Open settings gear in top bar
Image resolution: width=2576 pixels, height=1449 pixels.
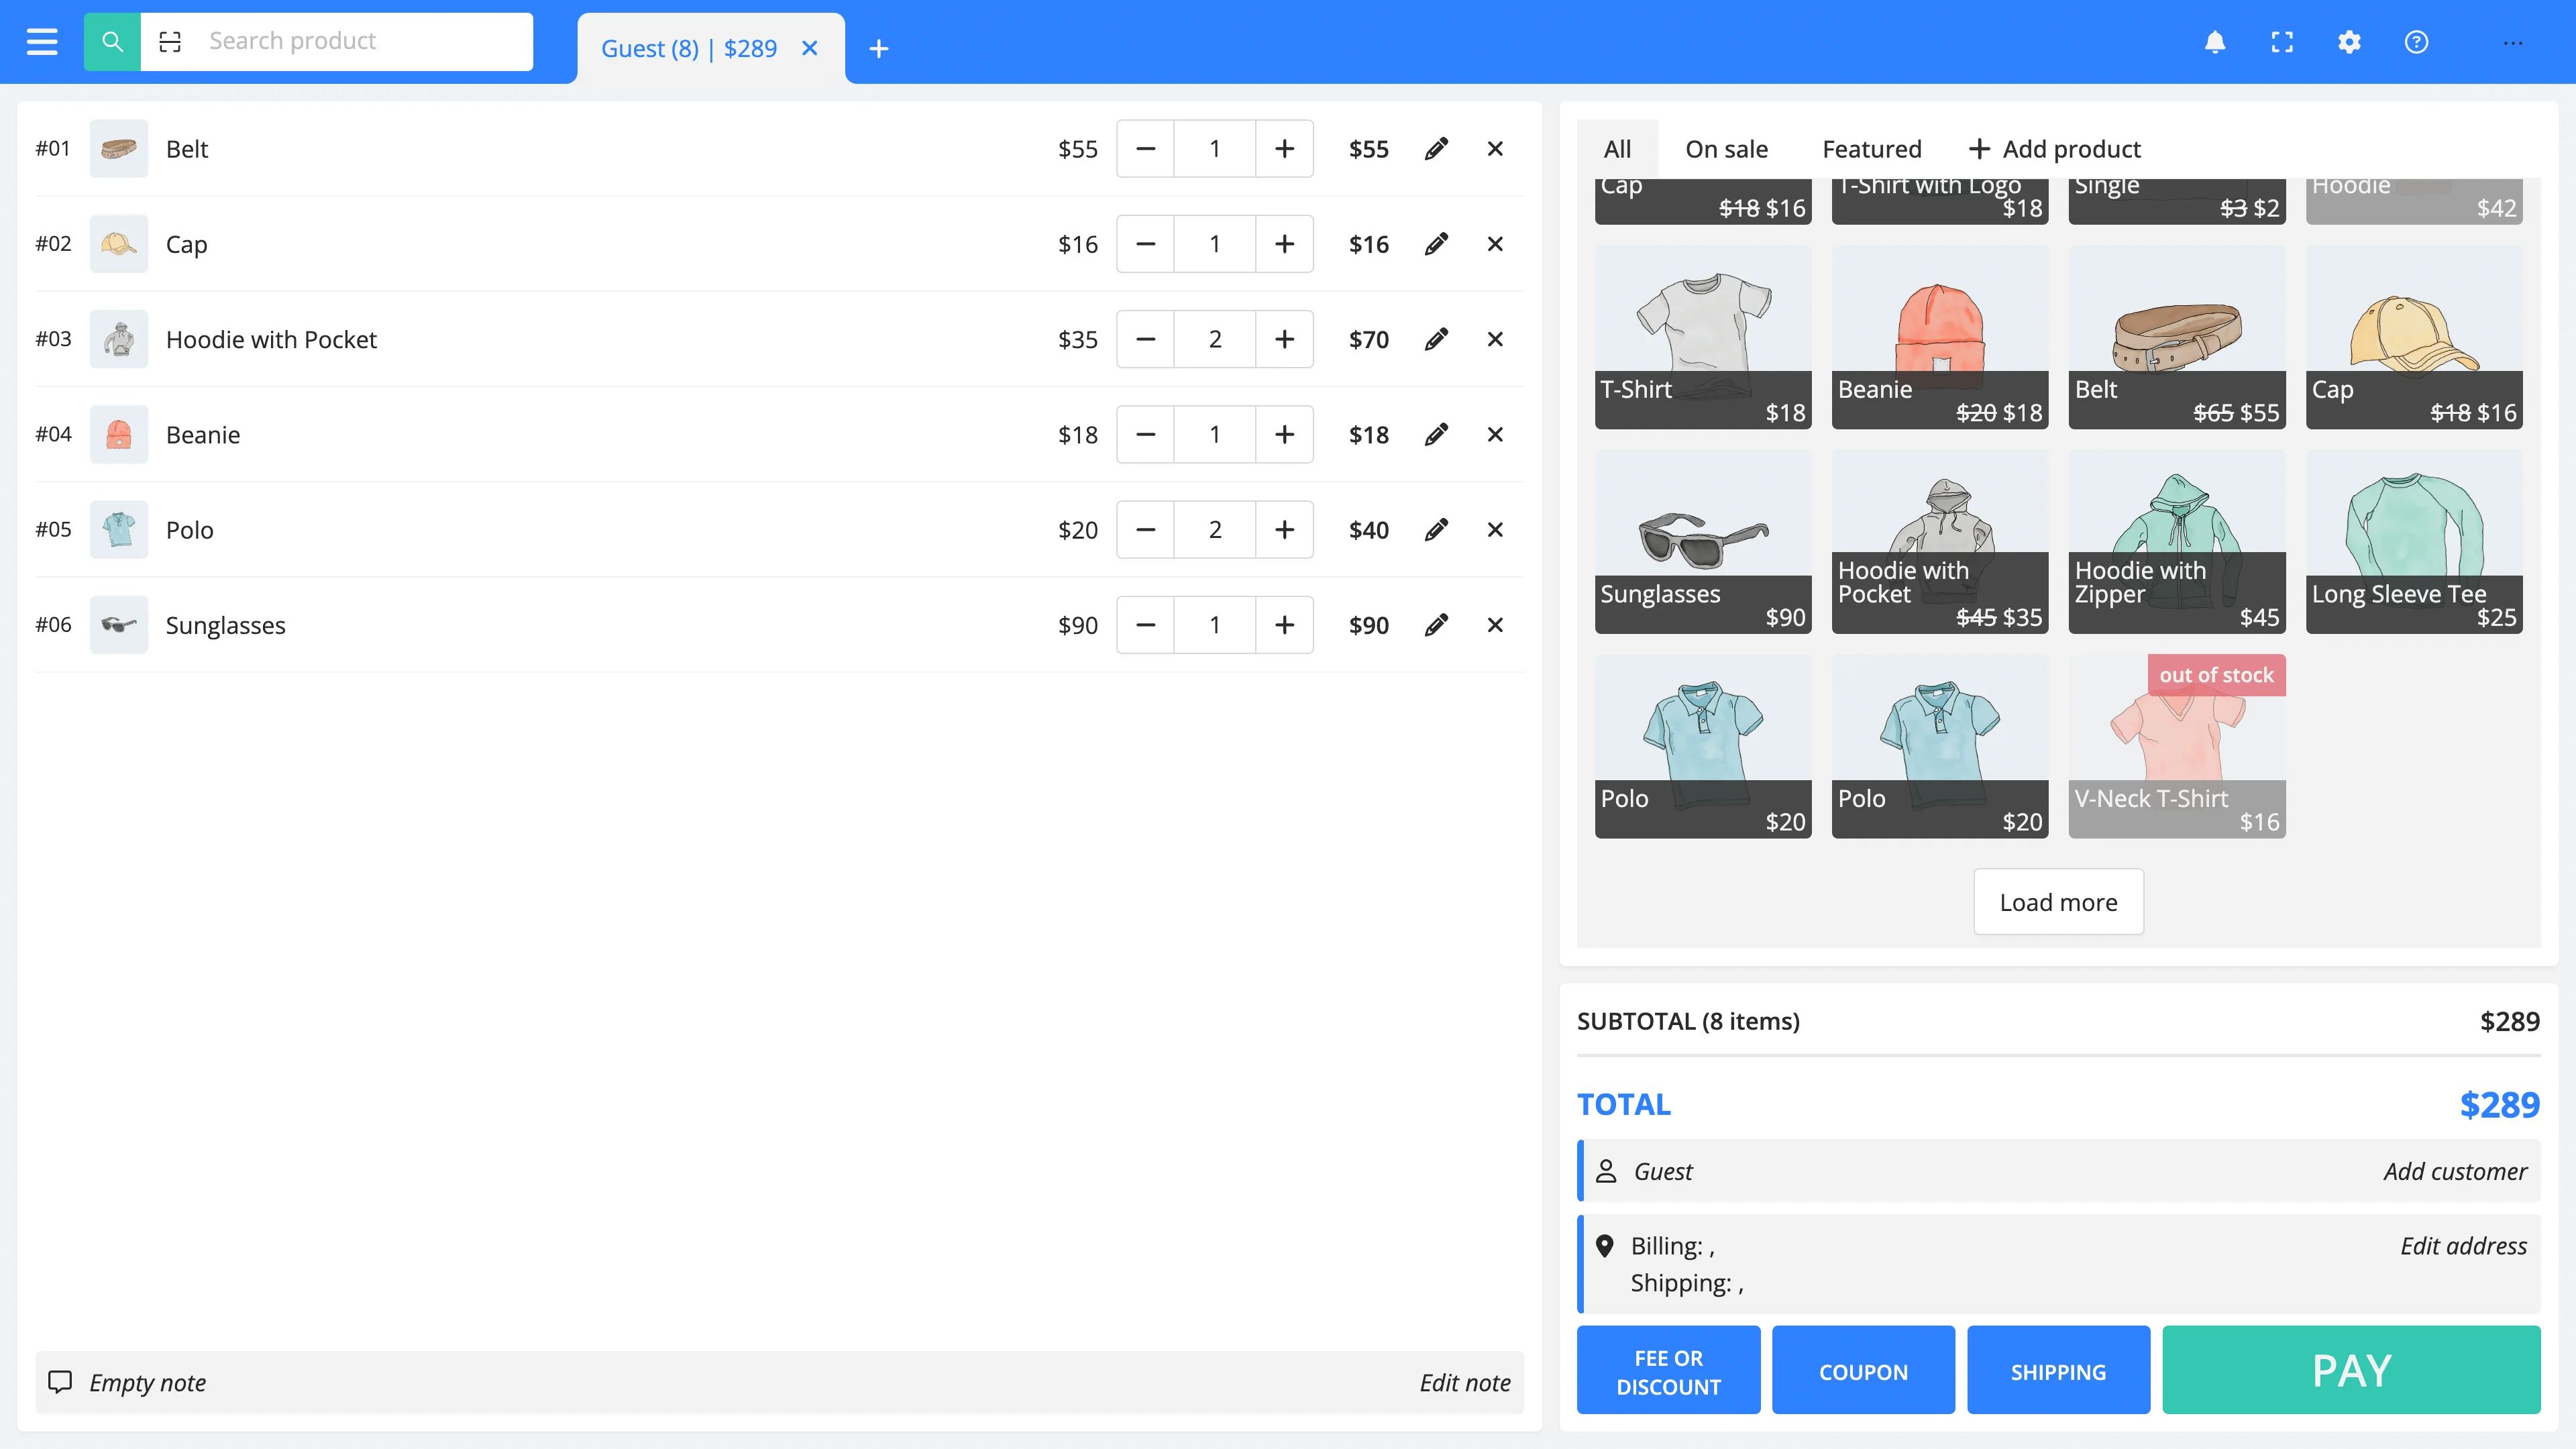(x=2349, y=42)
